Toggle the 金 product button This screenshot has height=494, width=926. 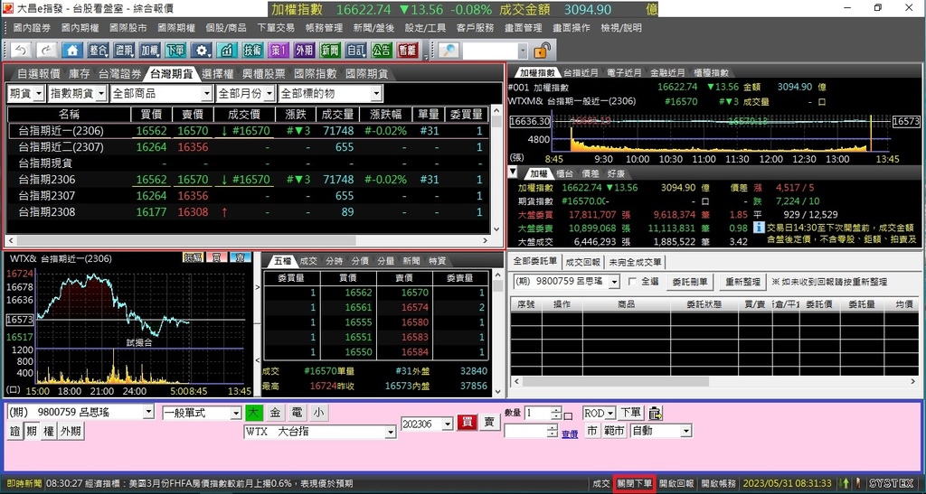(x=275, y=413)
